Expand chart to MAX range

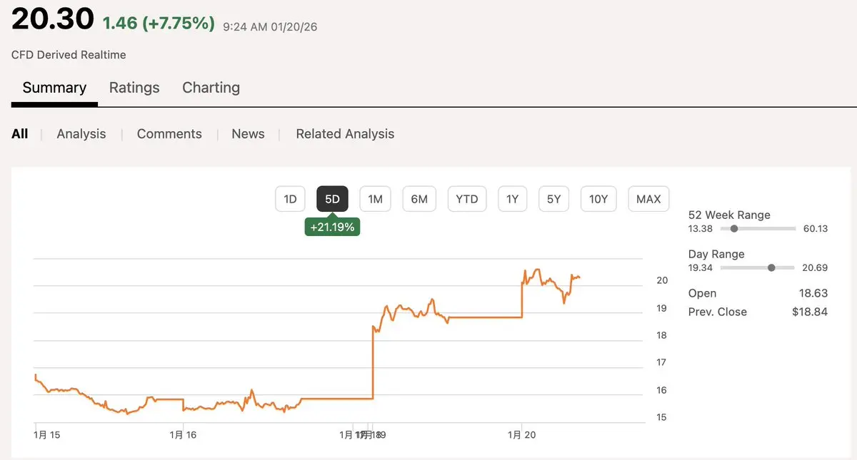pos(648,199)
